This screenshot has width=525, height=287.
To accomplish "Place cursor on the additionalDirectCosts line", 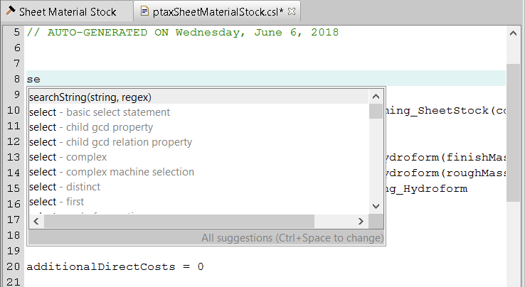I will [115, 267].
